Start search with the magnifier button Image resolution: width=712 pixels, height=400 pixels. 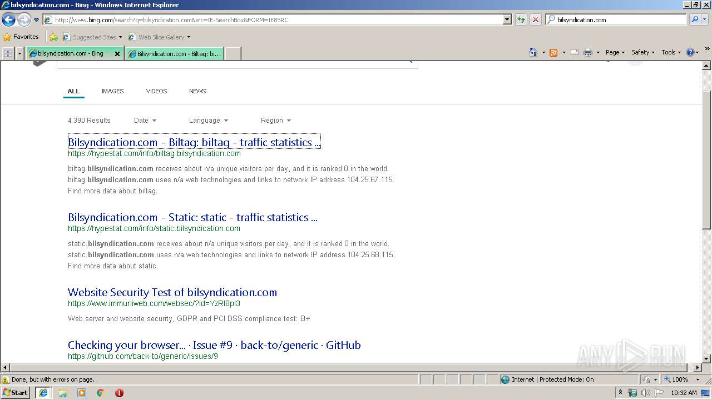(x=695, y=19)
